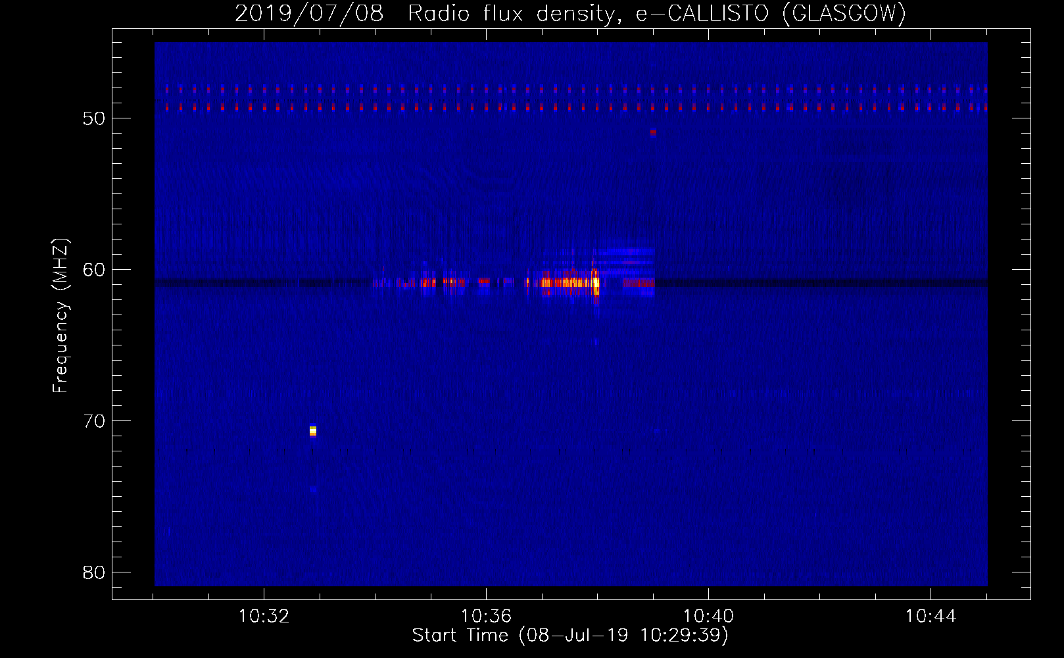Click the 10:32 time tick label

click(264, 617)
